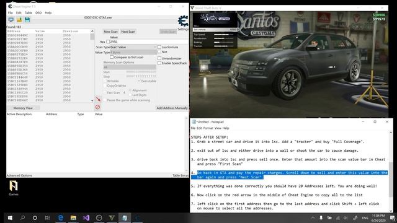Image resolution: width=397 pixels, height=223 pixels.
Task: Open the process list icon in Cheat Engine
Action: 11,20
